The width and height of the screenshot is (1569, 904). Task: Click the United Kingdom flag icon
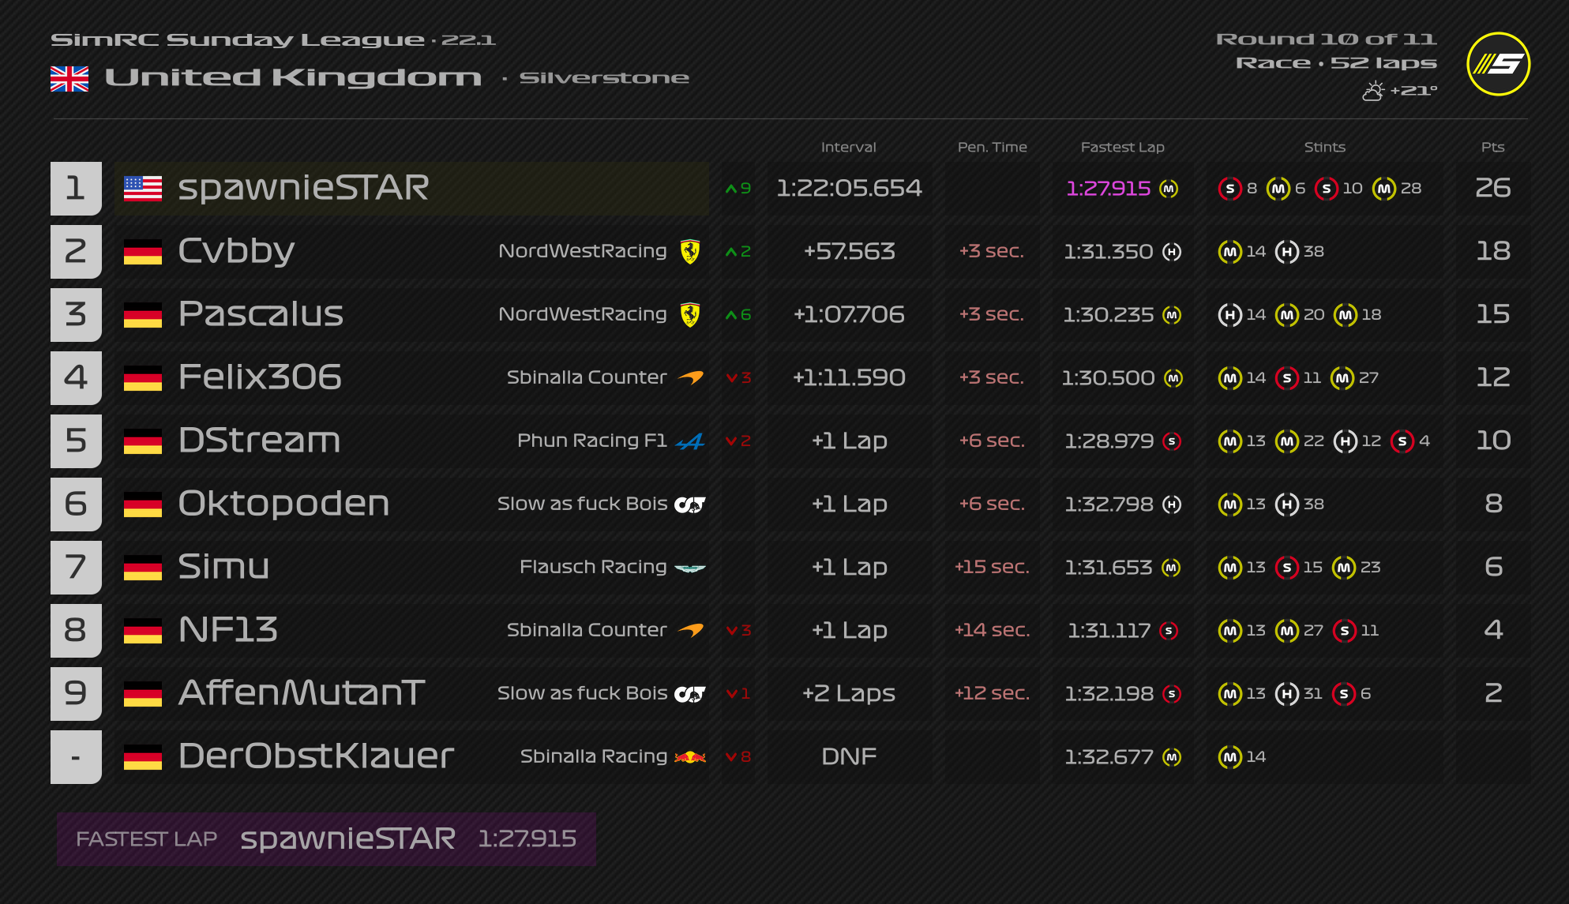(69, 78)
